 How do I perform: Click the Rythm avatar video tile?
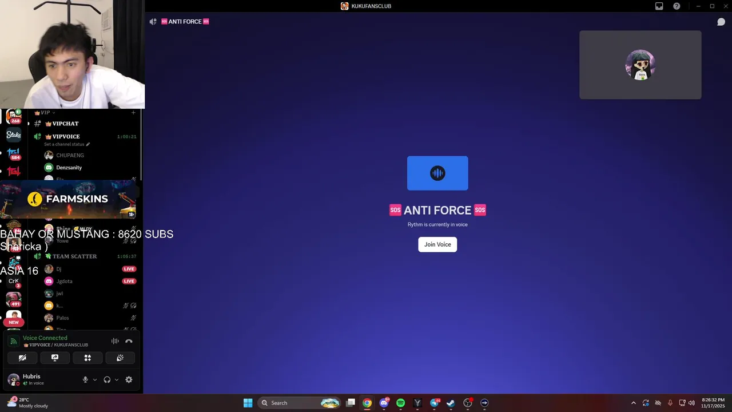click(x=640, y=65)
